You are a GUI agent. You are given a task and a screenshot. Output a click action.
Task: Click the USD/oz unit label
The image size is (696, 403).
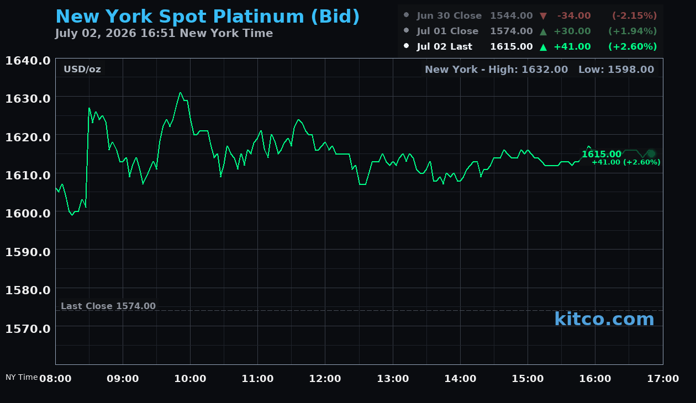82,70
